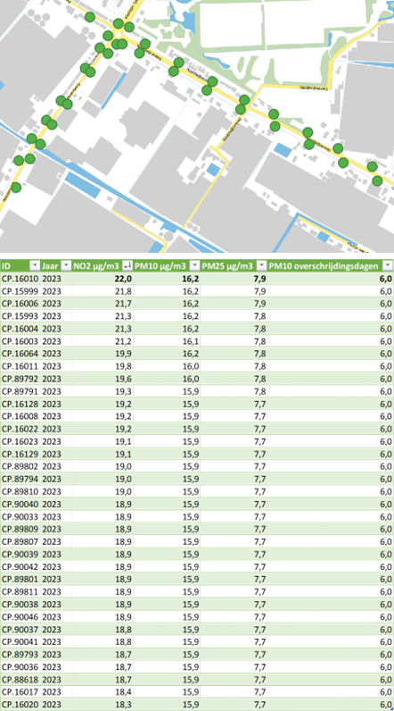Viewport: 394px width, 711px height.
Task: Select the ID cell CP.89810
Action: tap(21, 491)
